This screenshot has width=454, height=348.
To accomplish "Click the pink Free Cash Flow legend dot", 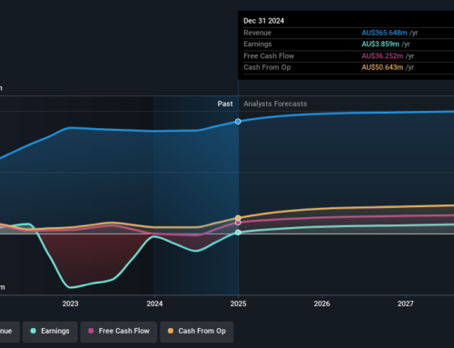I will coord(91,331).
